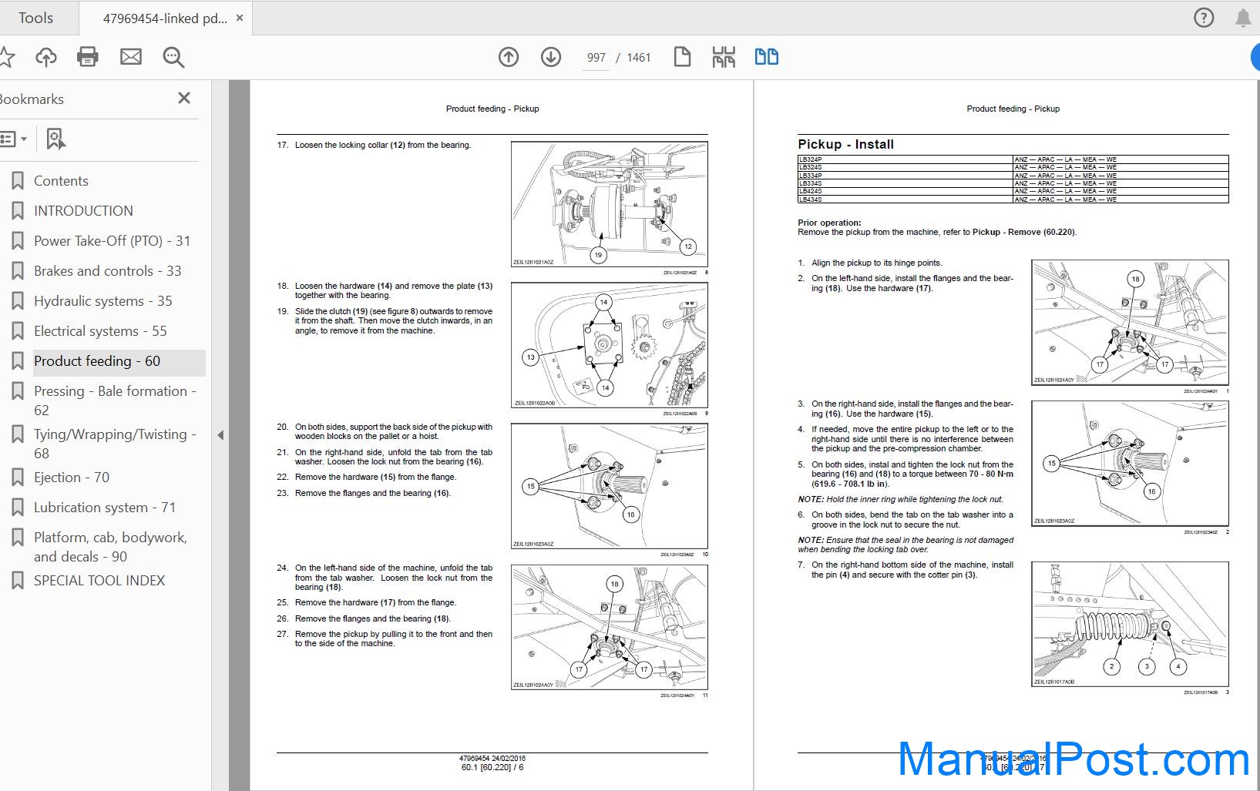Print the document with the printer icon
This screenshot has width=1260, height=791.
coord(88,57)
